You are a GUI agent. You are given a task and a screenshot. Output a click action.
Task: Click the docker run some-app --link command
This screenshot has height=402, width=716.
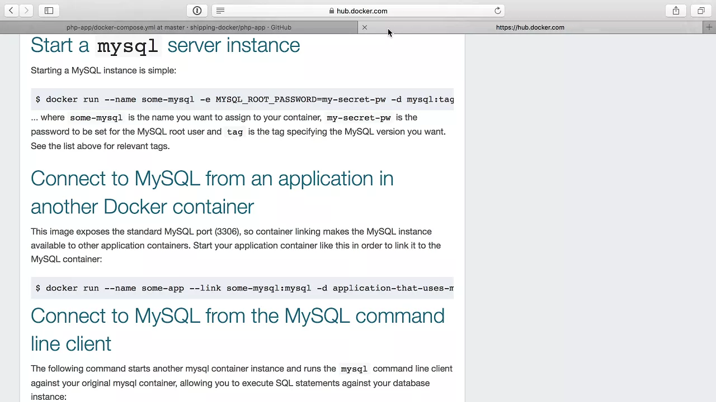[242, 288]
